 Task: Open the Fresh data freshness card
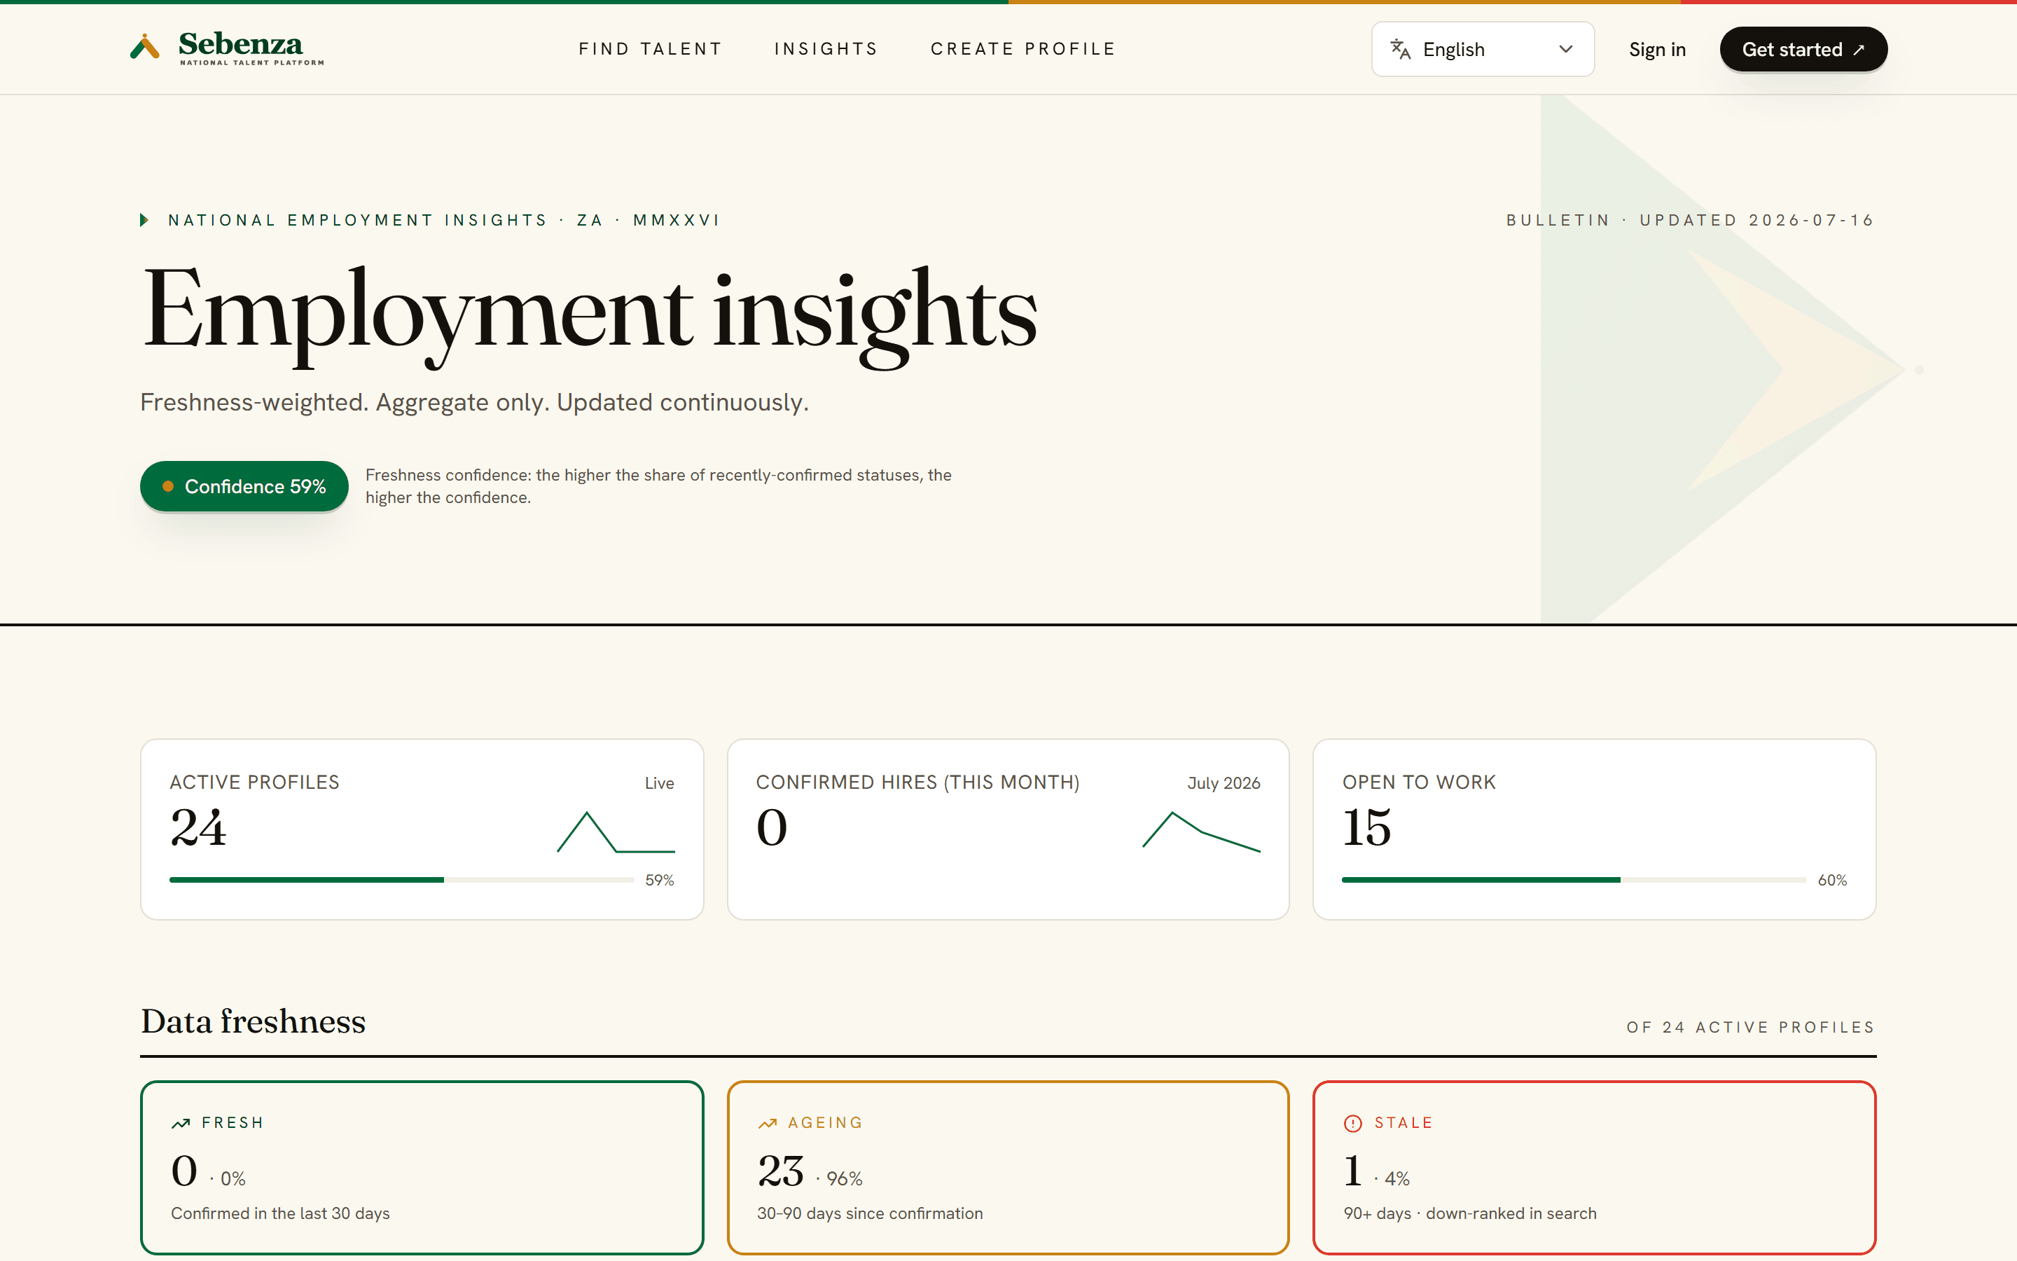coord(422,1168)
